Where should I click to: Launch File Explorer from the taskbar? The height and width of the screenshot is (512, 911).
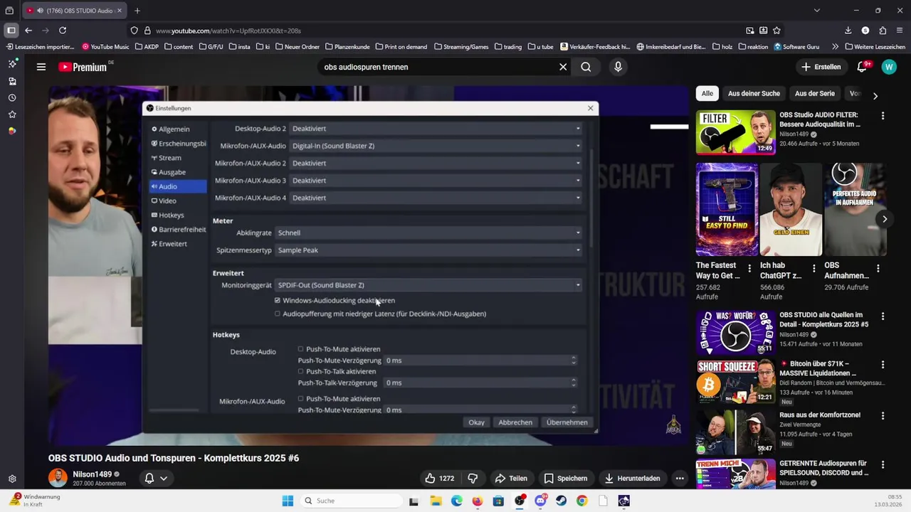tap(436, 501)
